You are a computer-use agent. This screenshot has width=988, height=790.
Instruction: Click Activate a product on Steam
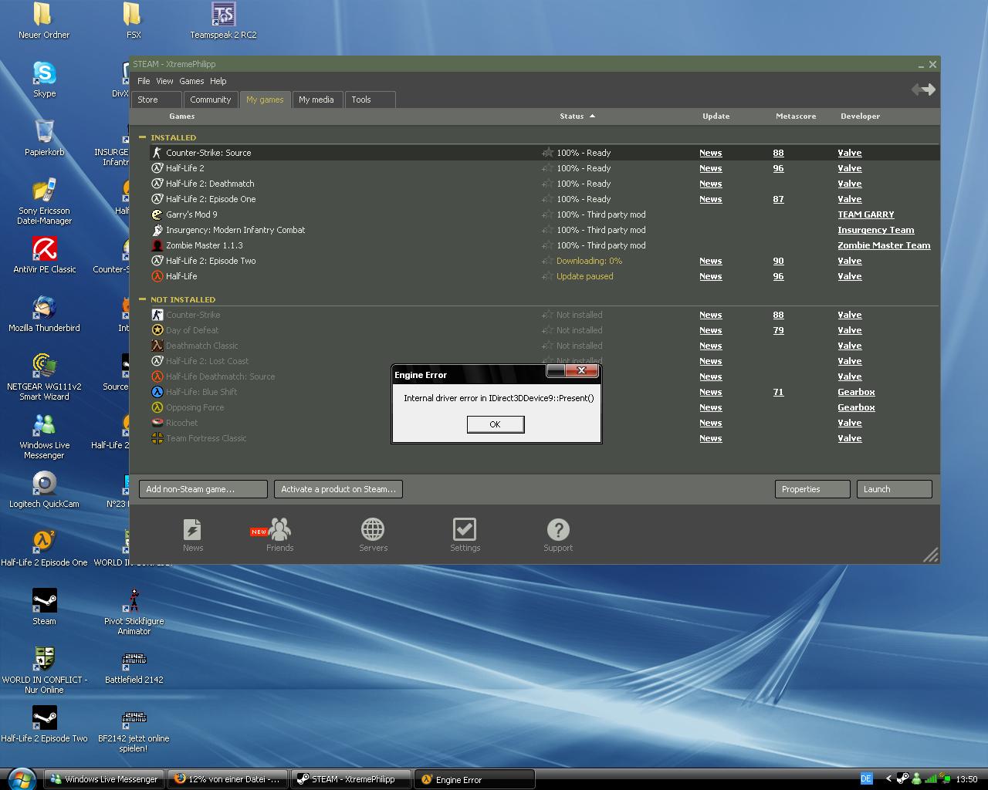pyautogui.click(x=338, y=489)
